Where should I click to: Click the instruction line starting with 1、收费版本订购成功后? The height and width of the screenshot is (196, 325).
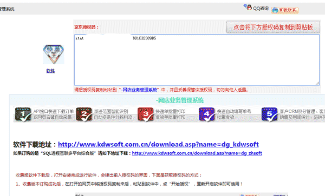129,184
